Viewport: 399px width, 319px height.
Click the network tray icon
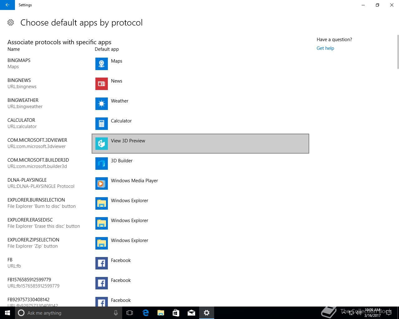351,313
